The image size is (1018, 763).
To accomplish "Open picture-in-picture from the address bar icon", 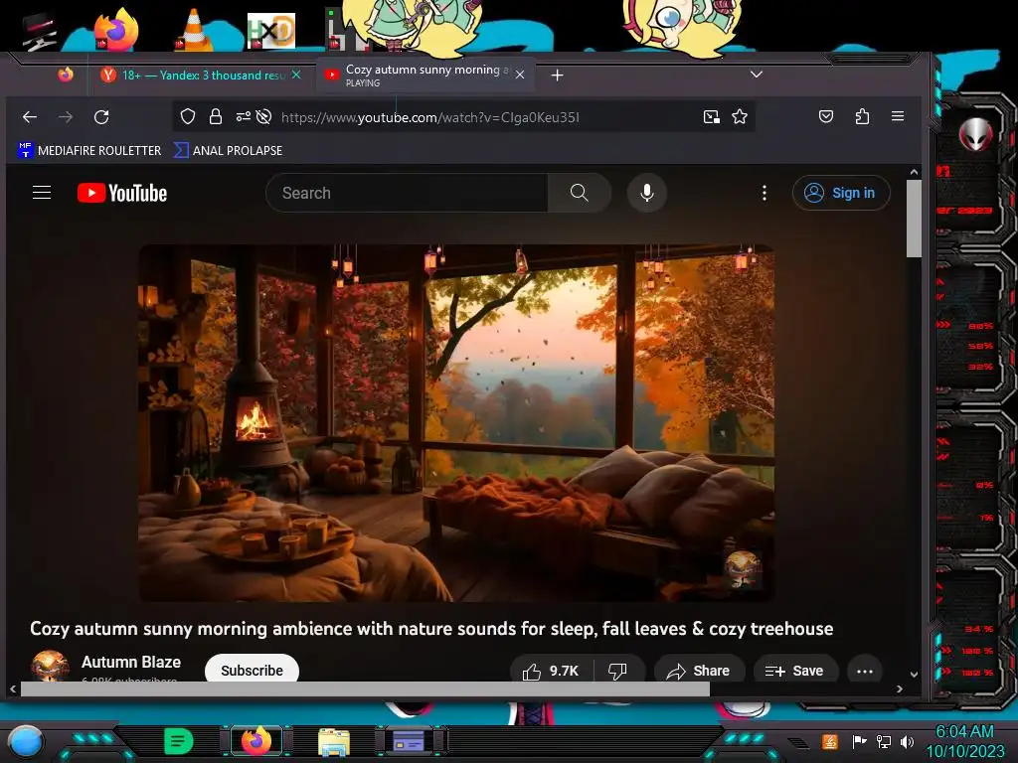I will coord(712,117).
